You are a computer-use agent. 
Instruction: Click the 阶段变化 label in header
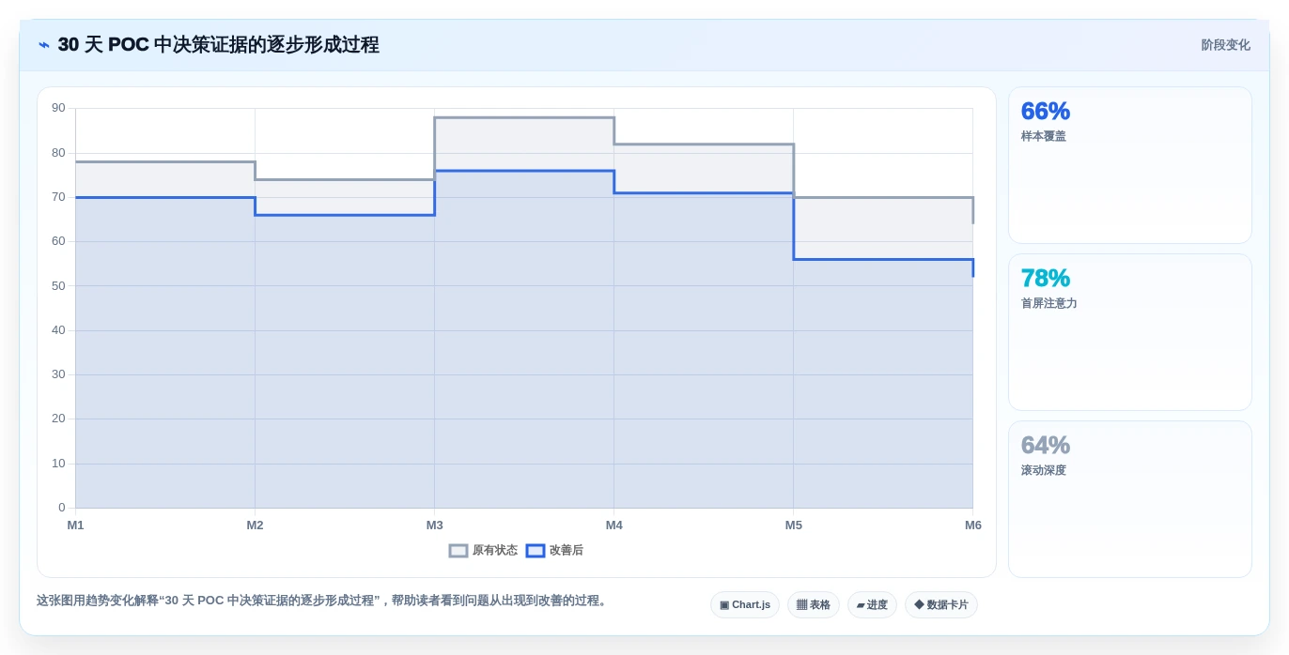point(1225,45)
